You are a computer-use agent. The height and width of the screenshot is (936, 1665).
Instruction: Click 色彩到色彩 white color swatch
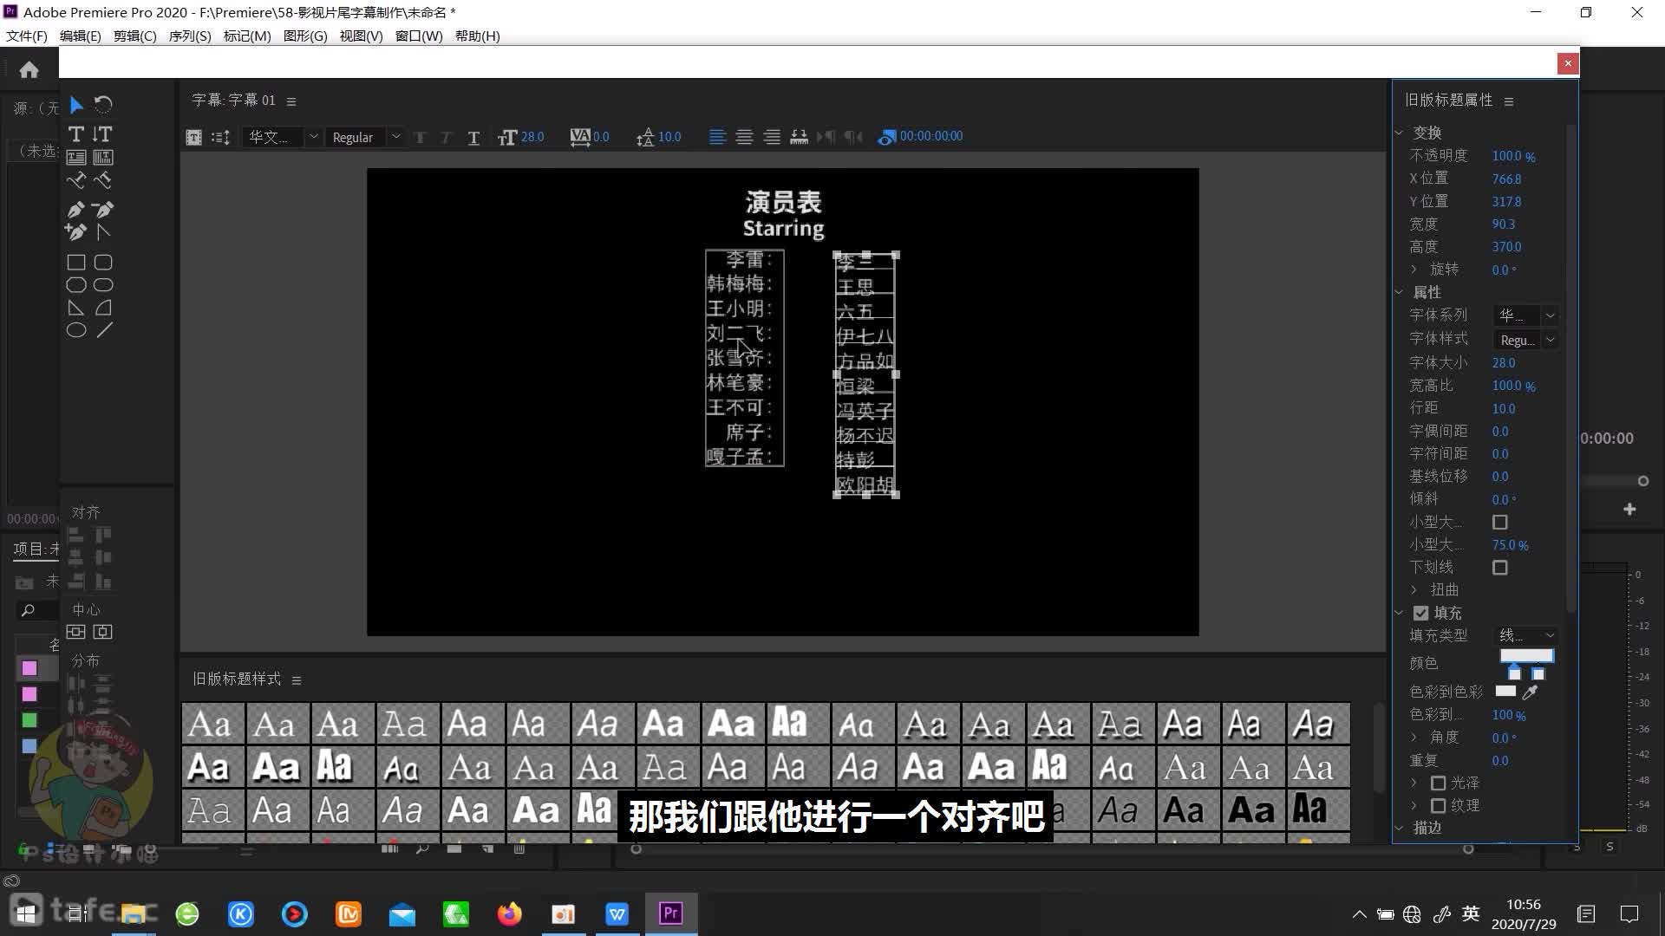[x=1506, y=692]
